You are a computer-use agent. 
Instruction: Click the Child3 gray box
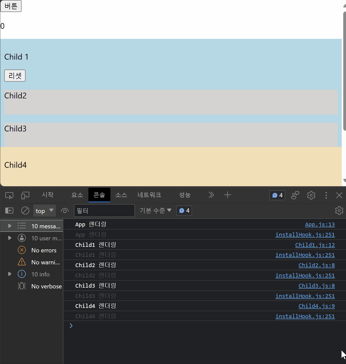pos(171,135)
